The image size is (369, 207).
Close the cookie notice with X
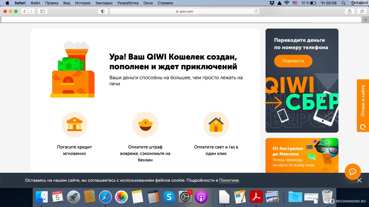[x=359, y=180]
